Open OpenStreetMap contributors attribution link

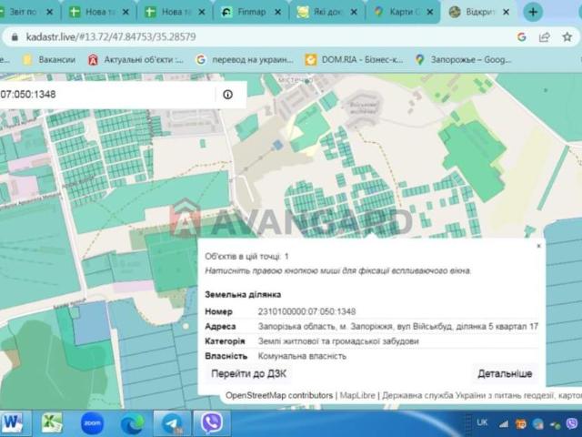279,395
